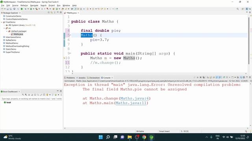The width and height of the screenshot is (252, 141).
Task: Maximize the Package Explorer panel
Action: (61, 12)
